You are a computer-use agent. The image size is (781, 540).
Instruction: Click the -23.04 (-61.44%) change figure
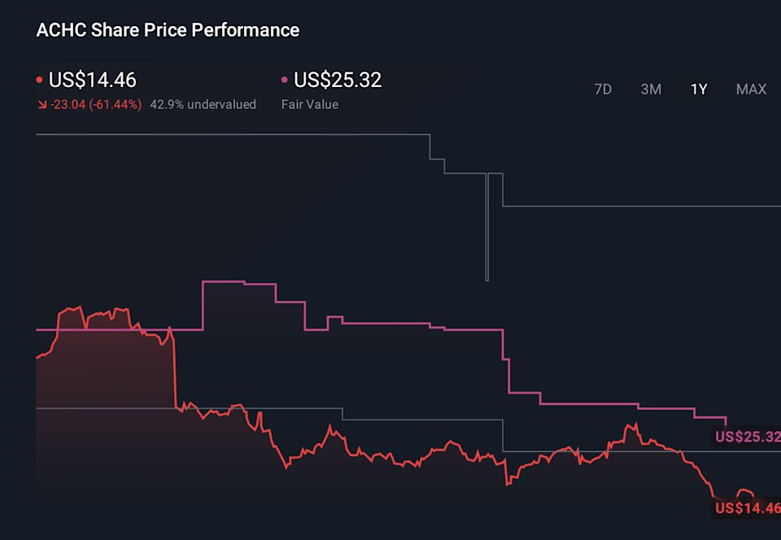click(x=95, y=104)
